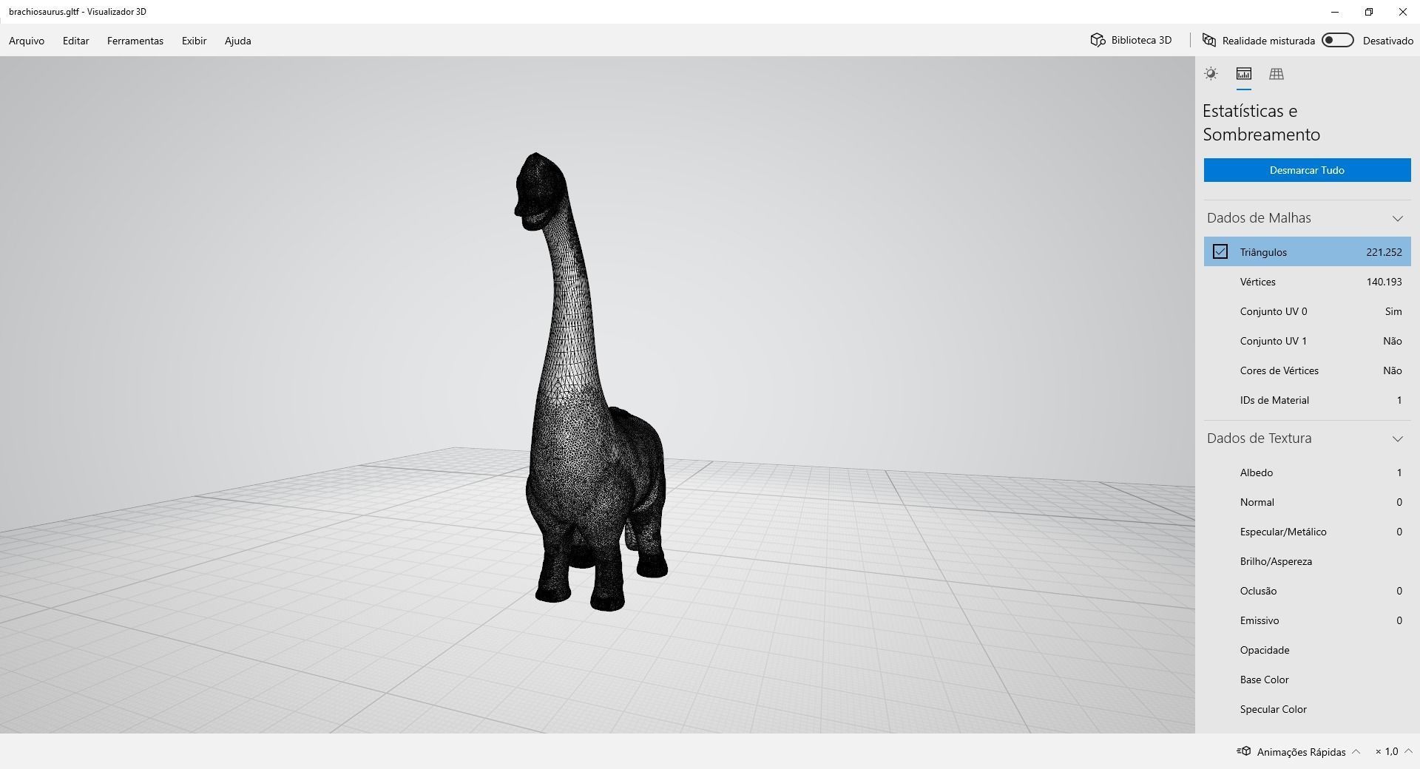This screenshot has width=1420, height=769.
Task: Open the Ajuda menu
Action: pos(238,41)
